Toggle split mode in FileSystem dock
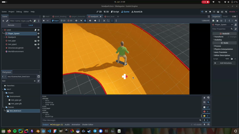The width and height of the screenshot is (239, 134). click(x=39, y=77)
